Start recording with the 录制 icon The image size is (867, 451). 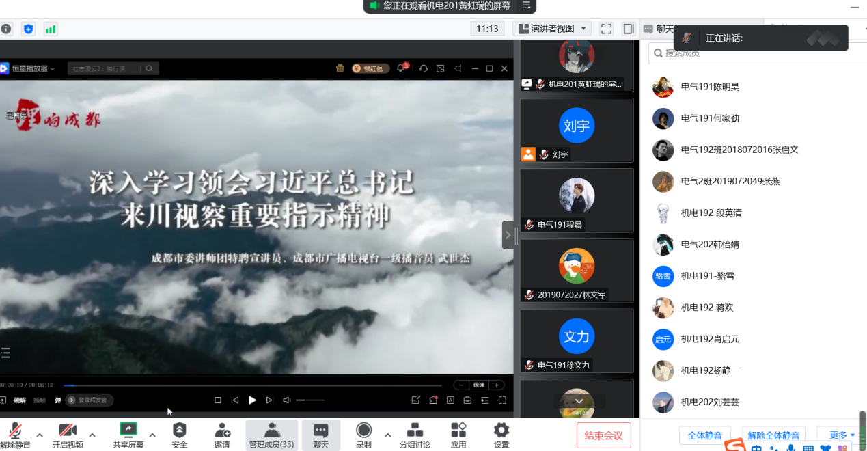(x=363, y=435)
